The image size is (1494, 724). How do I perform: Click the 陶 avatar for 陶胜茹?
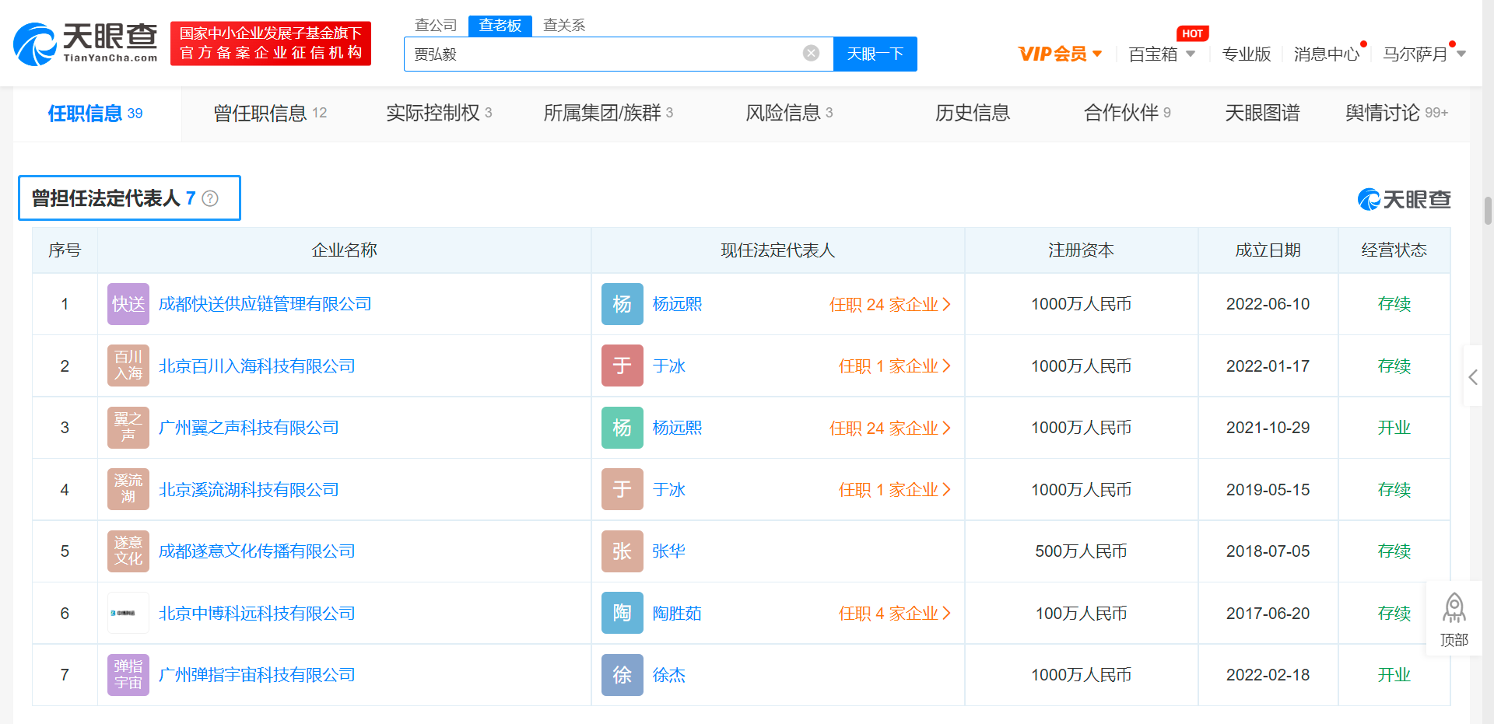coord(622,613)
